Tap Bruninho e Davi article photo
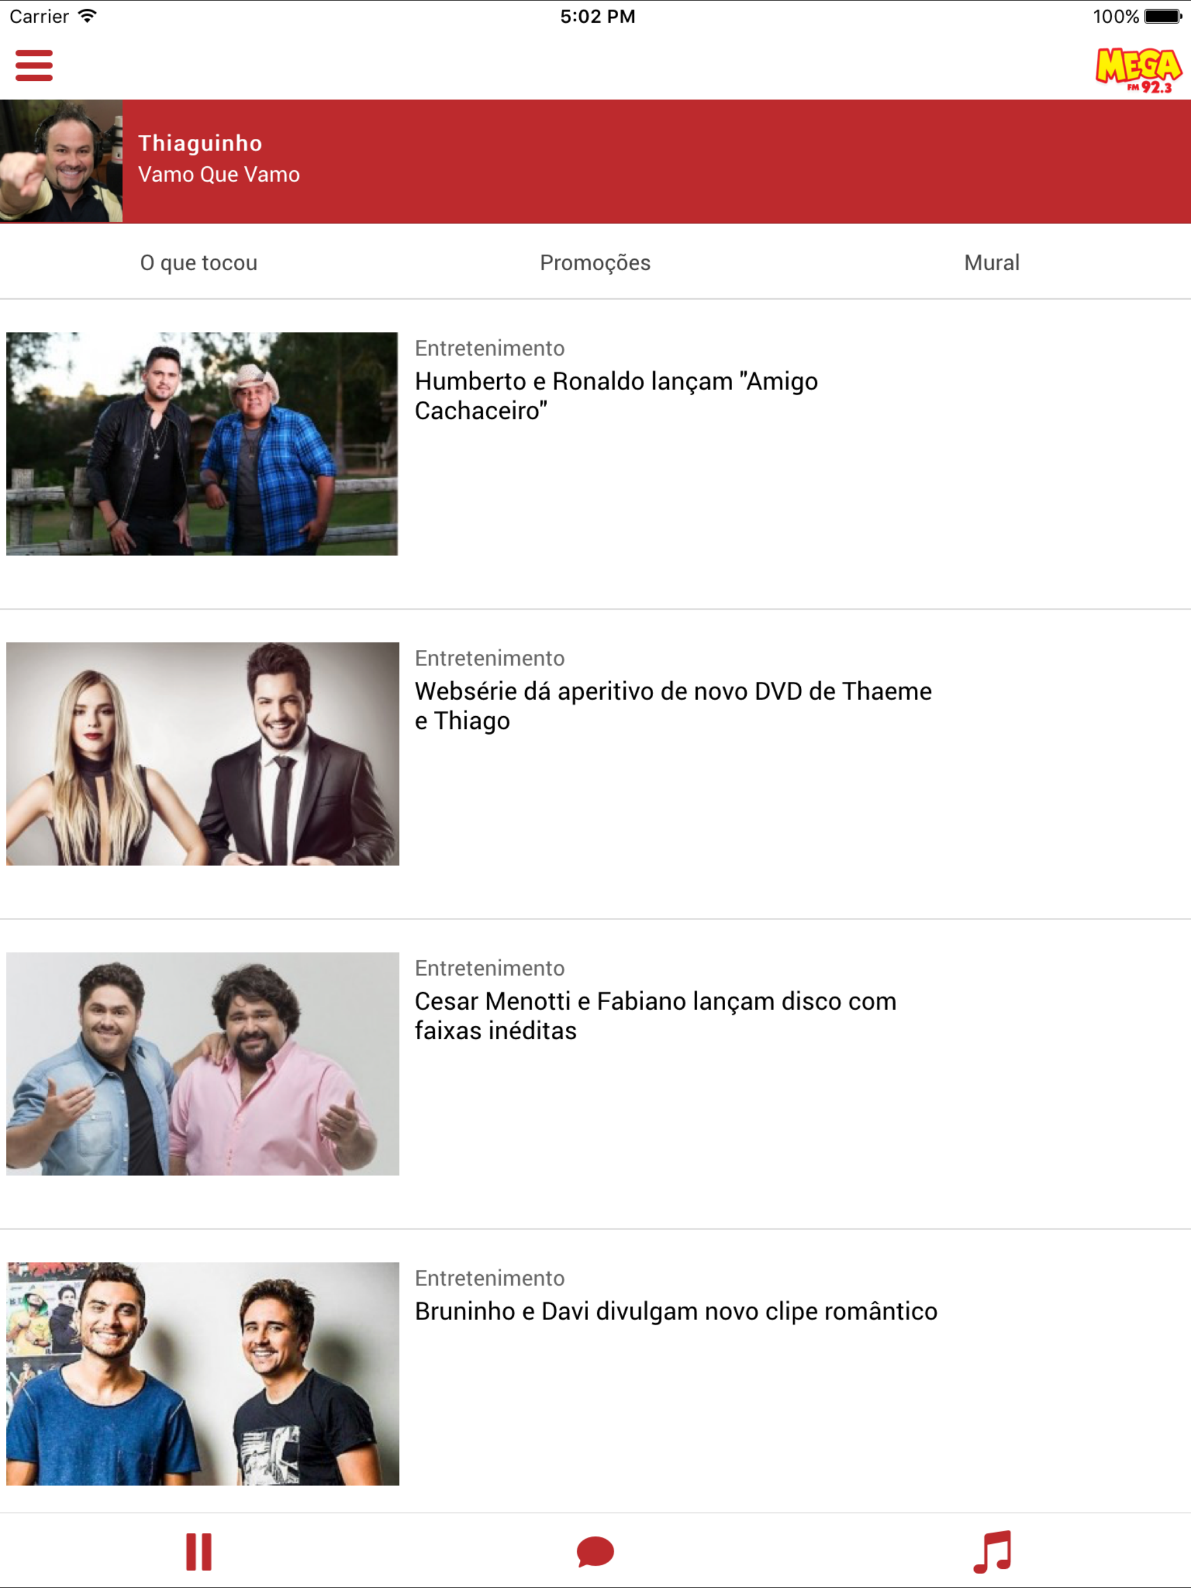This screenshot has width=1191, height=1588. (x=202, y=1372)
